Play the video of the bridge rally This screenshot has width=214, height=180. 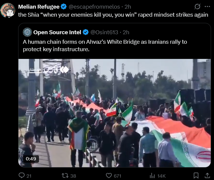coord(115,113)
